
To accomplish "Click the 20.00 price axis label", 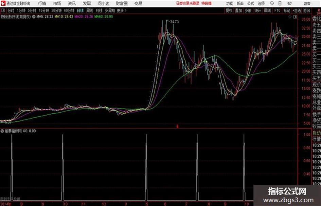I will click(x=306, y=71).
